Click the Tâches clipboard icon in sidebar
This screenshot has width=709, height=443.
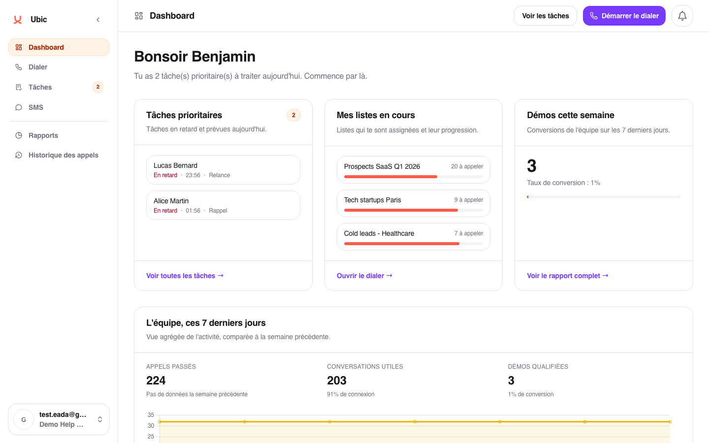[x=19, y=87]
